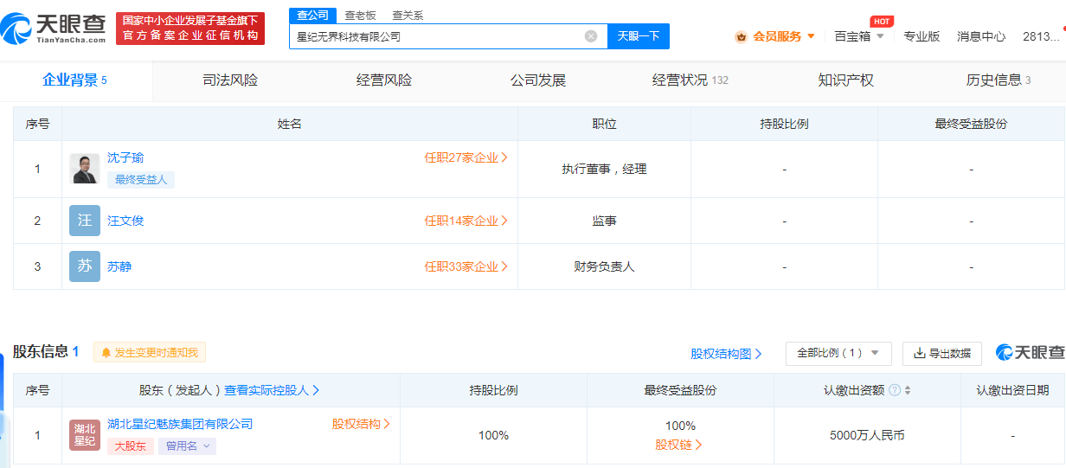Switch to the 司法风险 tab
Viewport: 1066px width, 468px height.
coord(230,80)
